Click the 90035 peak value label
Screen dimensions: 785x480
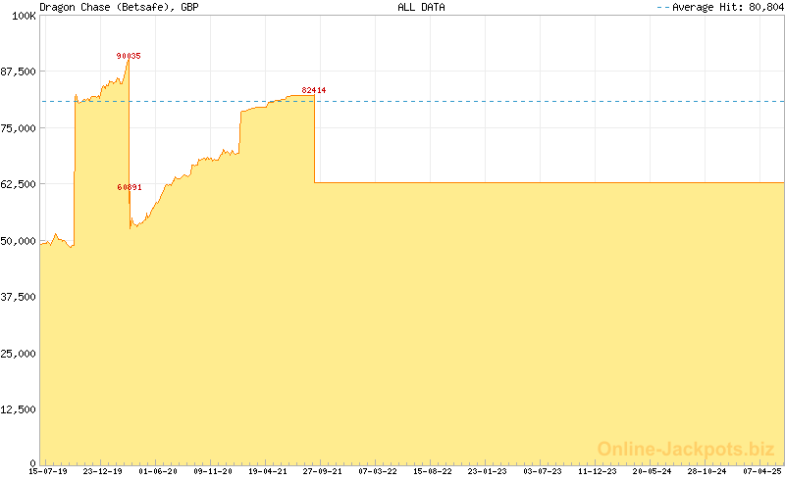click(x=129, y=56)
